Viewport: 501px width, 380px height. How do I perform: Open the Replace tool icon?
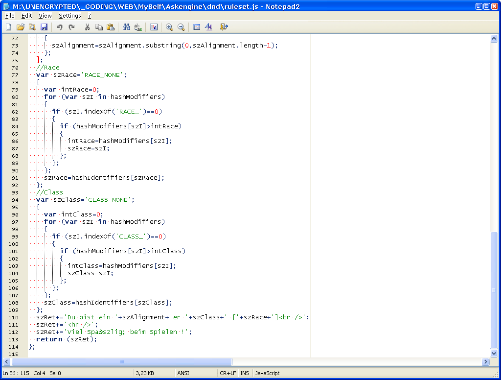pos(138,27)
